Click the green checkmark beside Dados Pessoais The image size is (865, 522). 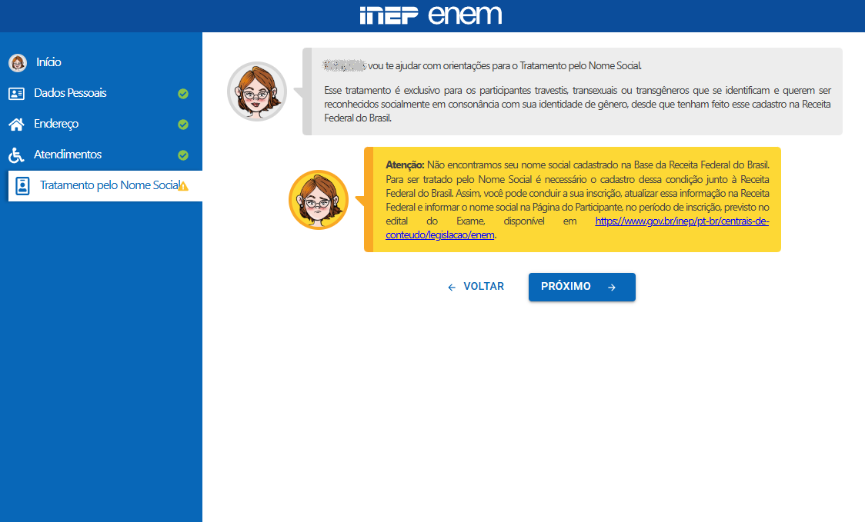[x=183, y=93]
